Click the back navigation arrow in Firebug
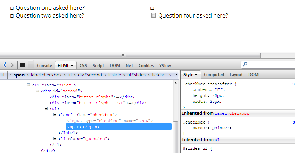 [5, 65]
